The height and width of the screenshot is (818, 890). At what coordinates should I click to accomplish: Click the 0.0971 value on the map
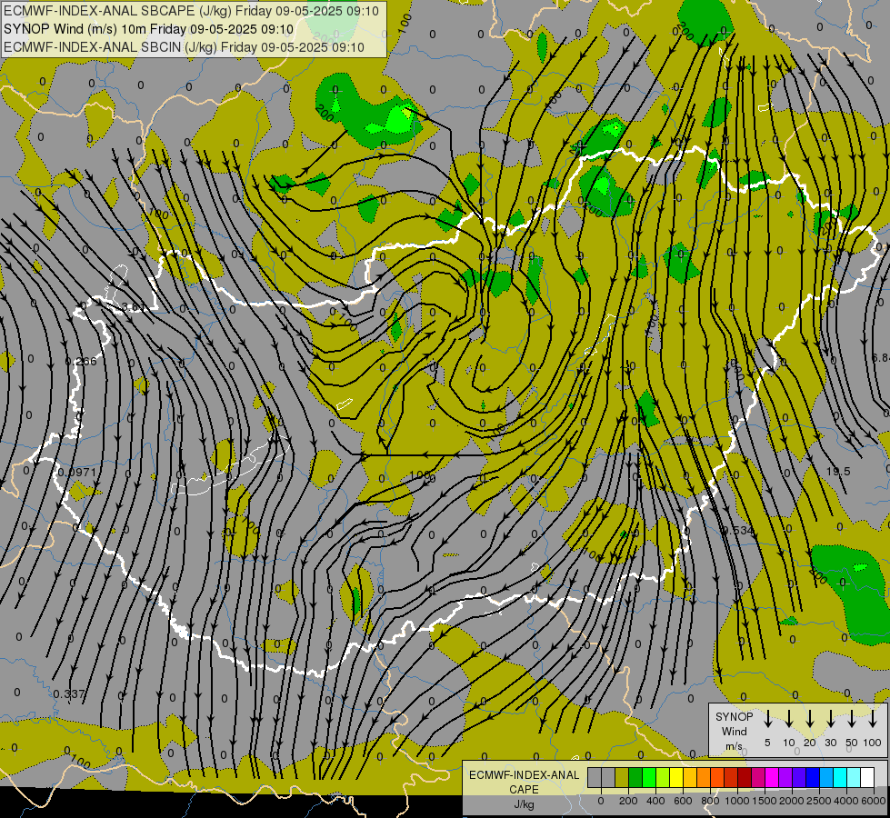tap(77, 472)
